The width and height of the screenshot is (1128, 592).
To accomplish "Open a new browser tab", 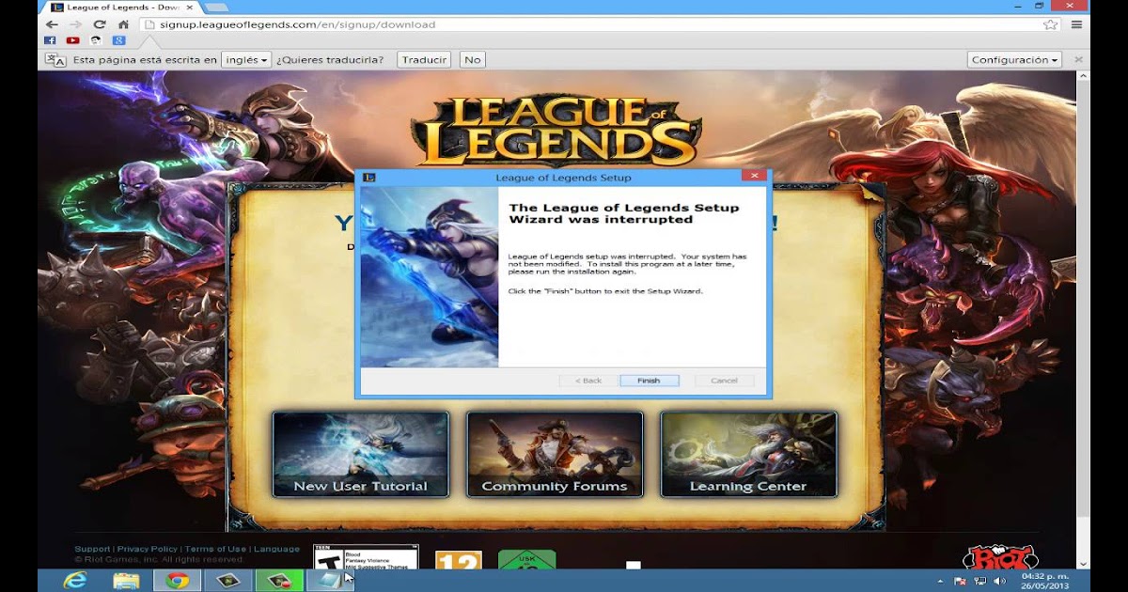I will pyautogui.click(x=216, y=8).
